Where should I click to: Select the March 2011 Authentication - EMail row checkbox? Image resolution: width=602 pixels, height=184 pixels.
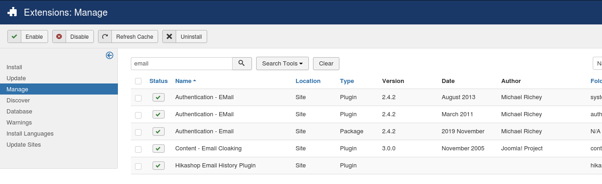[138, 115]
